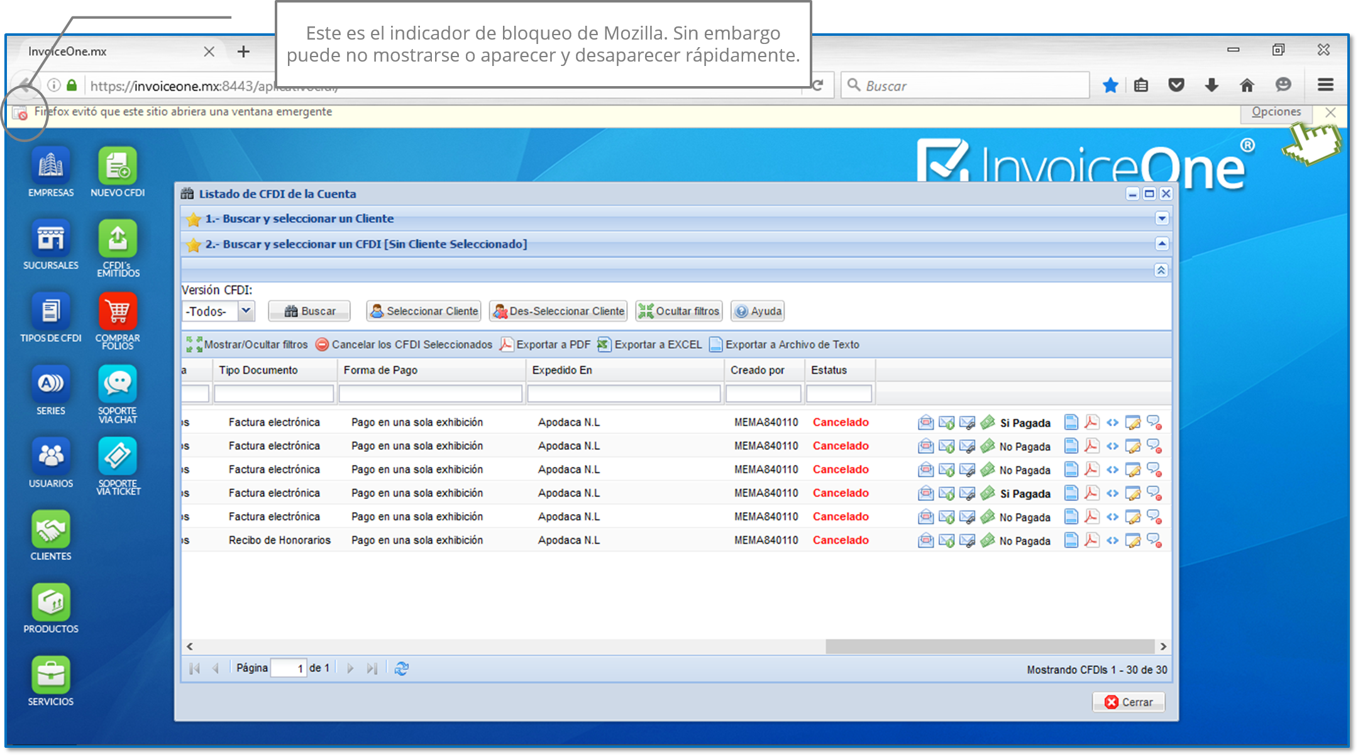
Task: Open Firefox downloads arrow icon
Action: (x=1212, y=85)
